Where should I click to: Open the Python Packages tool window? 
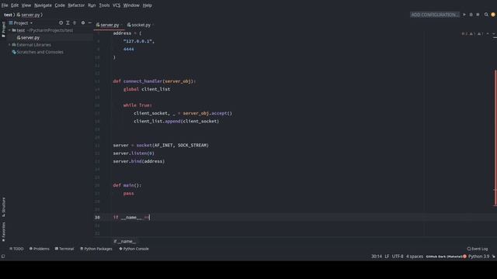96,249
